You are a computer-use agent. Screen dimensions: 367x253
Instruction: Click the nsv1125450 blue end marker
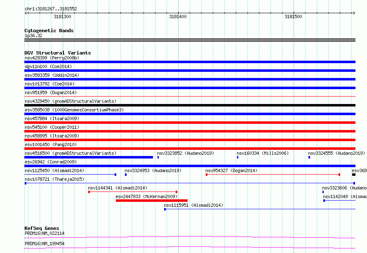click(115, 175)
